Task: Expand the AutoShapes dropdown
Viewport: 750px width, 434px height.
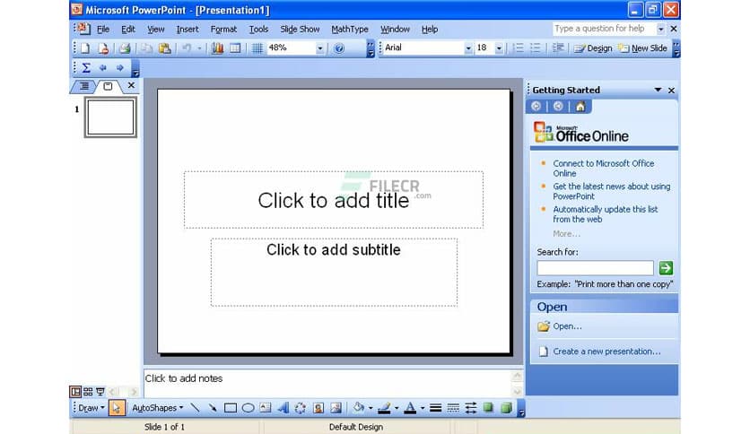Action: pos(158,408)
